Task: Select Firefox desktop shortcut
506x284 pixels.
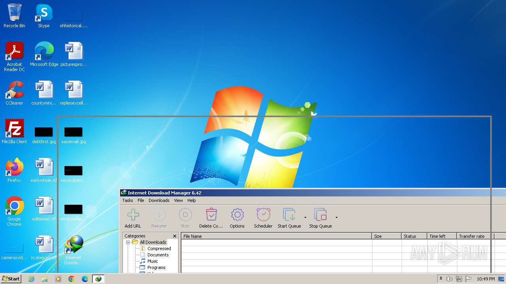Action: coord(14,170)
